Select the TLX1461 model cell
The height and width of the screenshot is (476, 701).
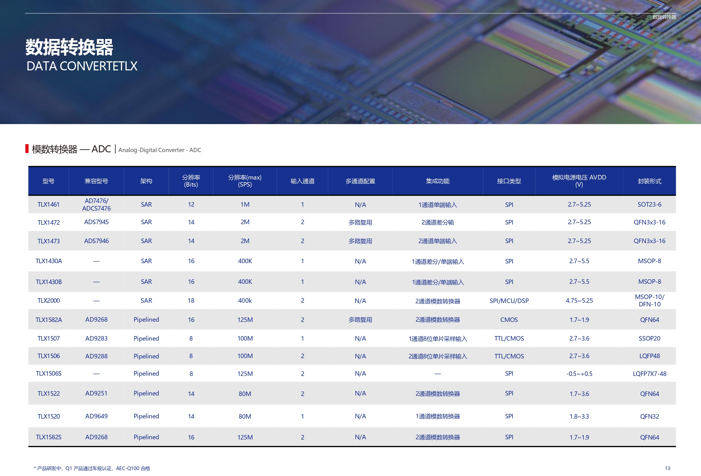pyautogui.click(x=49, y=205)
